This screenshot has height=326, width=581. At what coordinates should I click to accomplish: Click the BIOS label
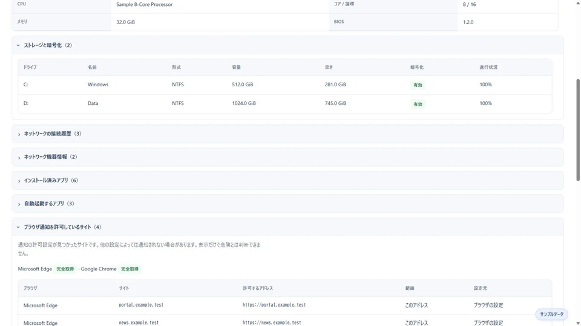(x=339, y=22)
